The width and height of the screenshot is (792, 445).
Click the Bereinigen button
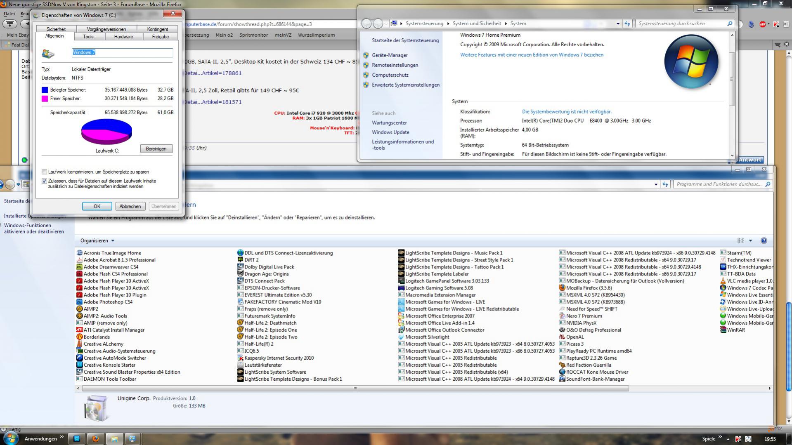tap(156, 148)
